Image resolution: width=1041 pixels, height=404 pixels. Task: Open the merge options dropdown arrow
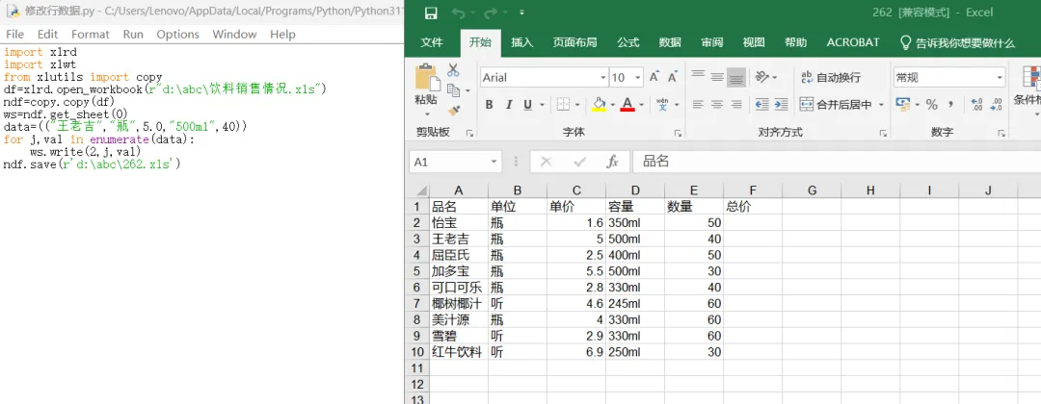882,105
